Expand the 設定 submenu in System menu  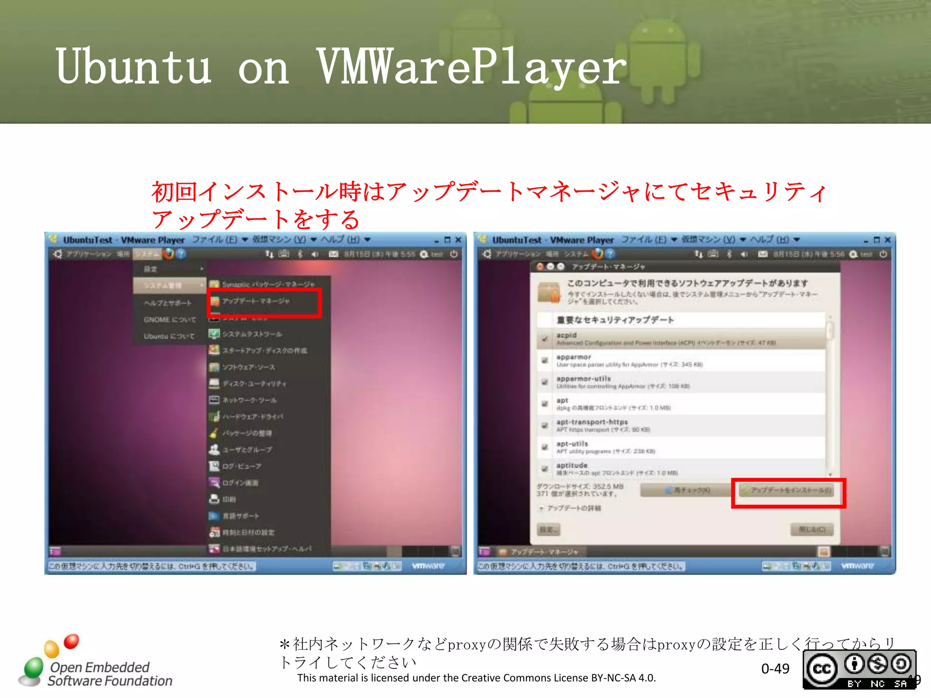(x=169, y=269)
